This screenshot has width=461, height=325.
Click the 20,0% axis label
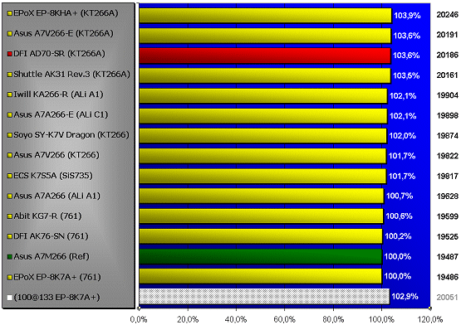[188, 319]
